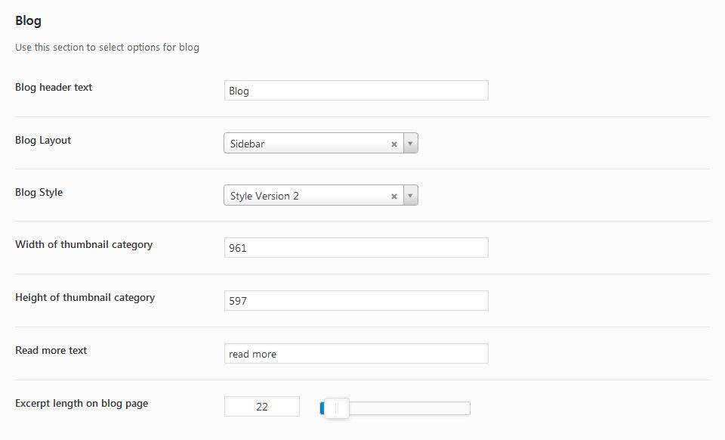This screenshot has height=440, width=725.
Task: Click the Height of thumbnail category field
Action: (x=356, y=301)
